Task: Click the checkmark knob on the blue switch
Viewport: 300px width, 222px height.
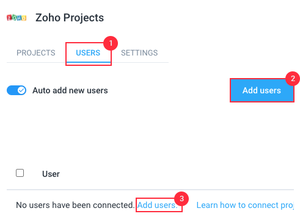Action: [21, 90]
